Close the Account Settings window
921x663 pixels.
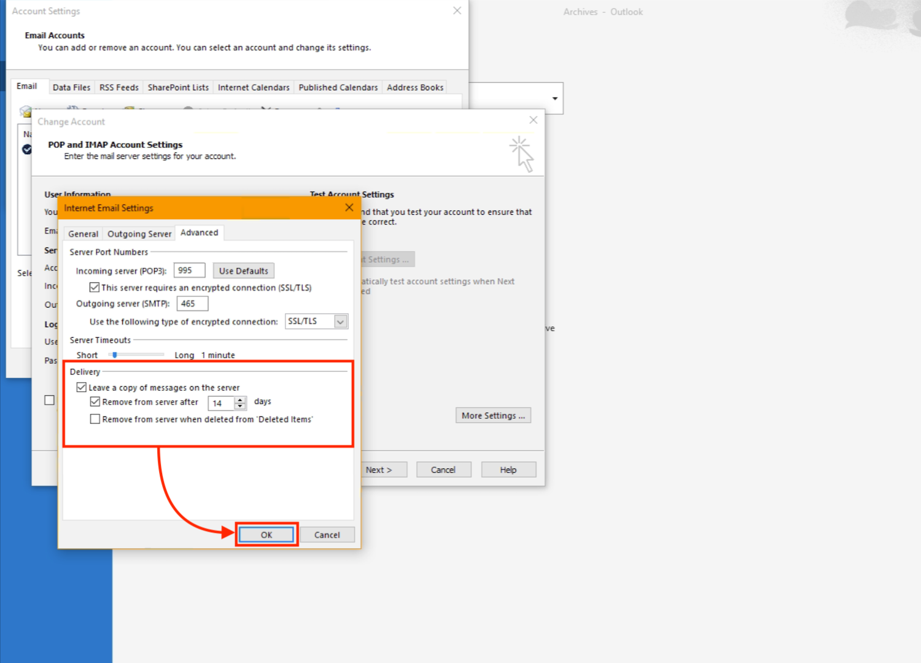click(457, 10)
